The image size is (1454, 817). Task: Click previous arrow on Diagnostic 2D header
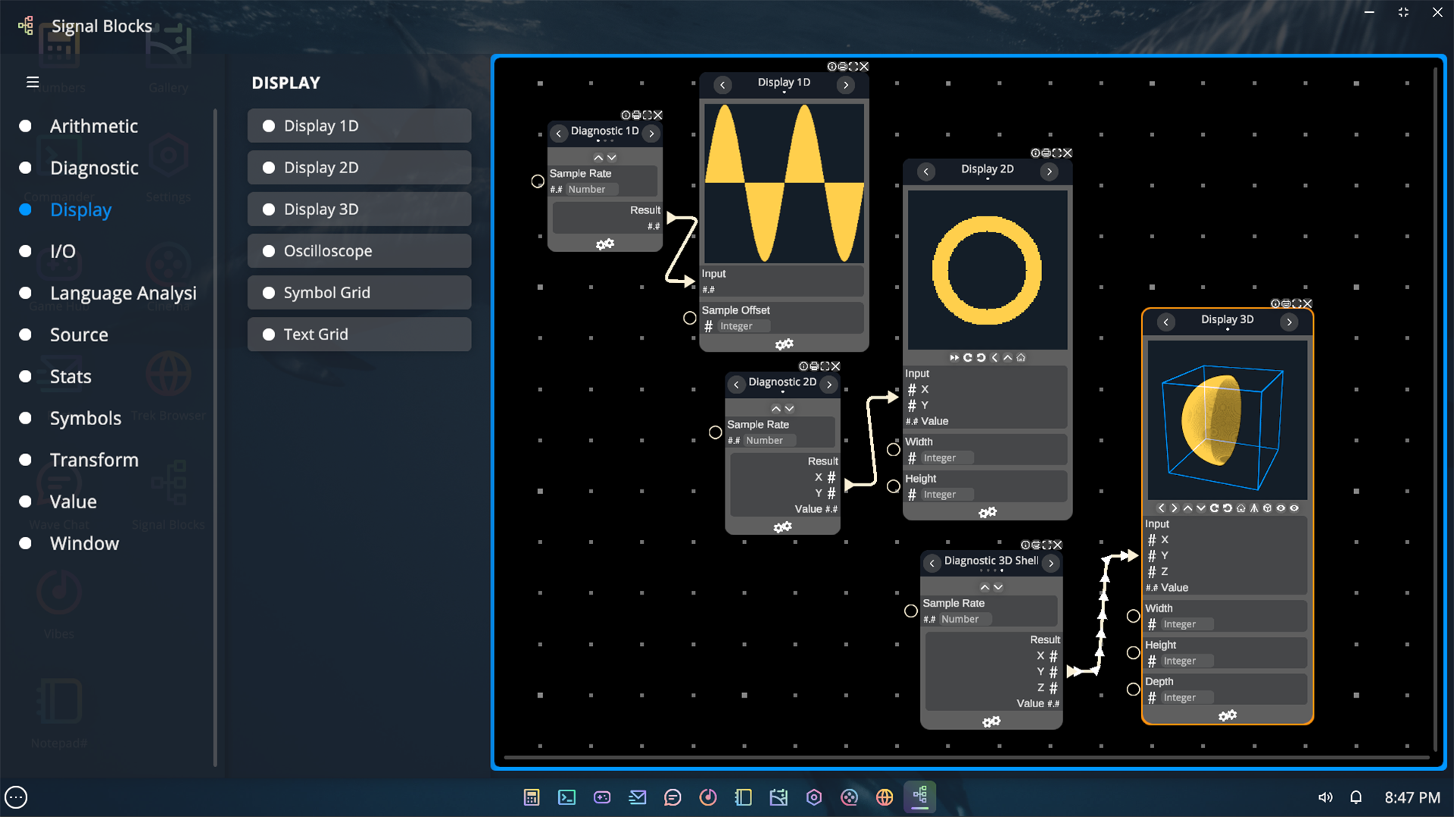(736, 384)
